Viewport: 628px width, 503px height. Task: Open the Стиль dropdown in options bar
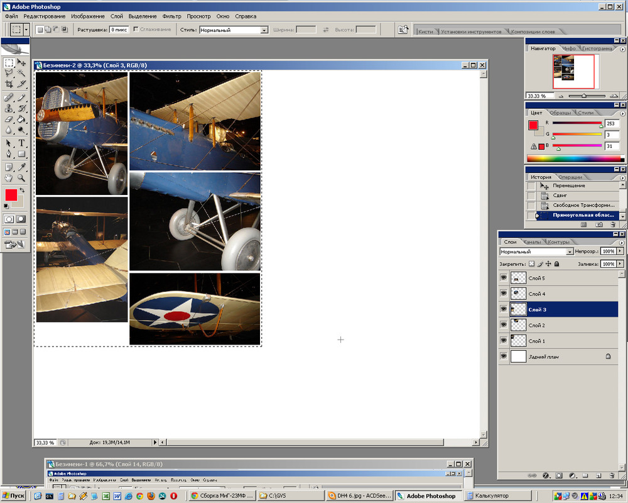point(264,30)
